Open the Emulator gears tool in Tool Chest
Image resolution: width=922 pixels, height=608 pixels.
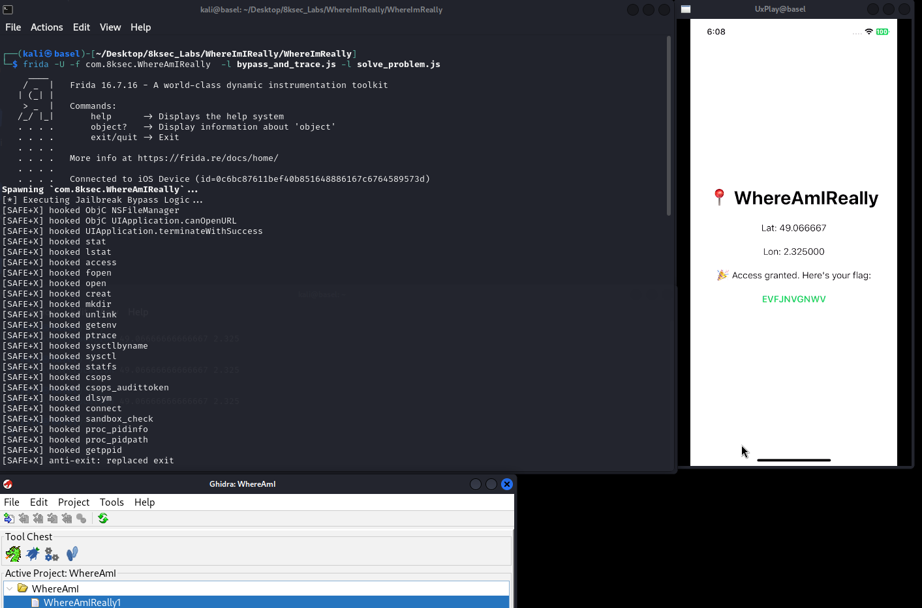tap(52, 554)
